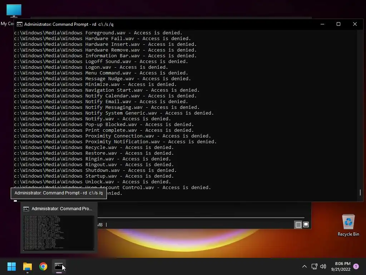
Task: Click the Command Prompt window title text
Action: (69, 24)
